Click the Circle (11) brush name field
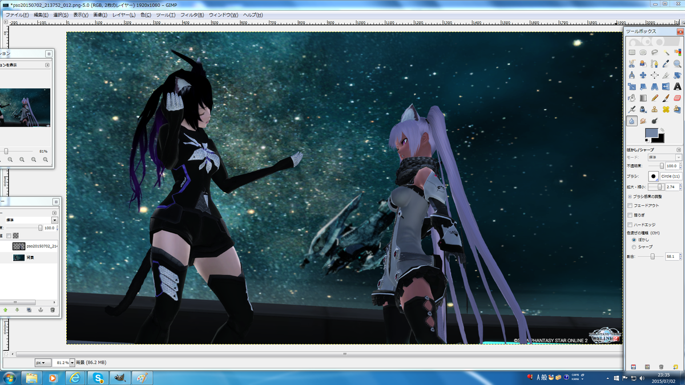 click(671, 176)
